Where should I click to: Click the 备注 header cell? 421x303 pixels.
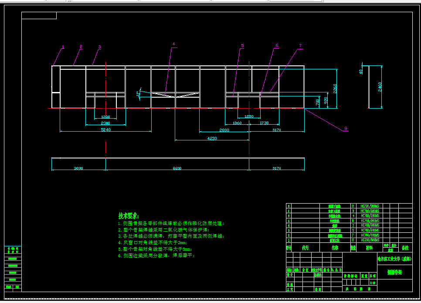(405, 248)
